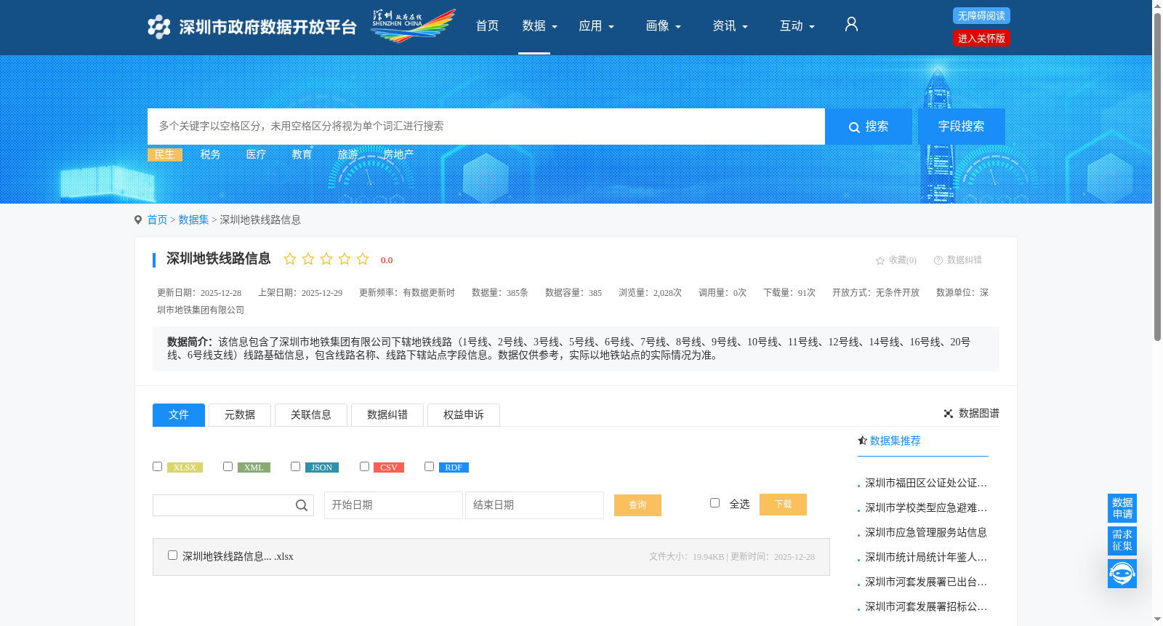
Task: Select the 旅游 keyword tag
Action: 348,155
